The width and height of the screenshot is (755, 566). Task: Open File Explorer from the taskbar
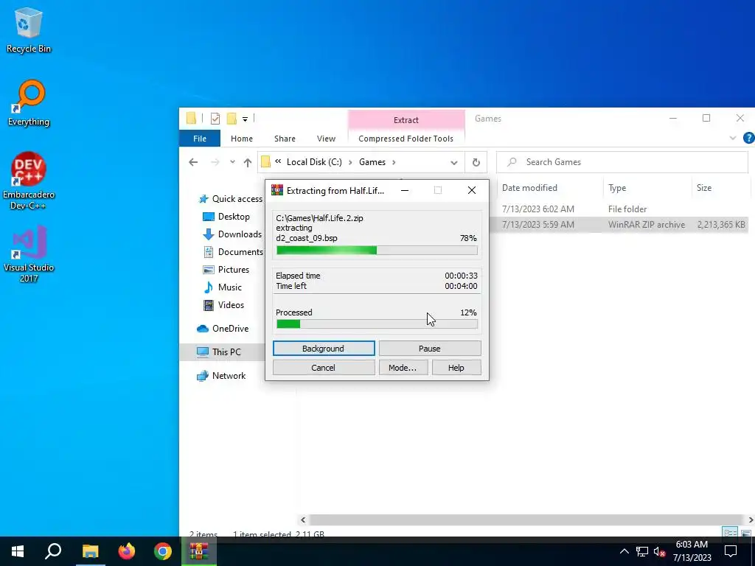[x=90, y=551]
